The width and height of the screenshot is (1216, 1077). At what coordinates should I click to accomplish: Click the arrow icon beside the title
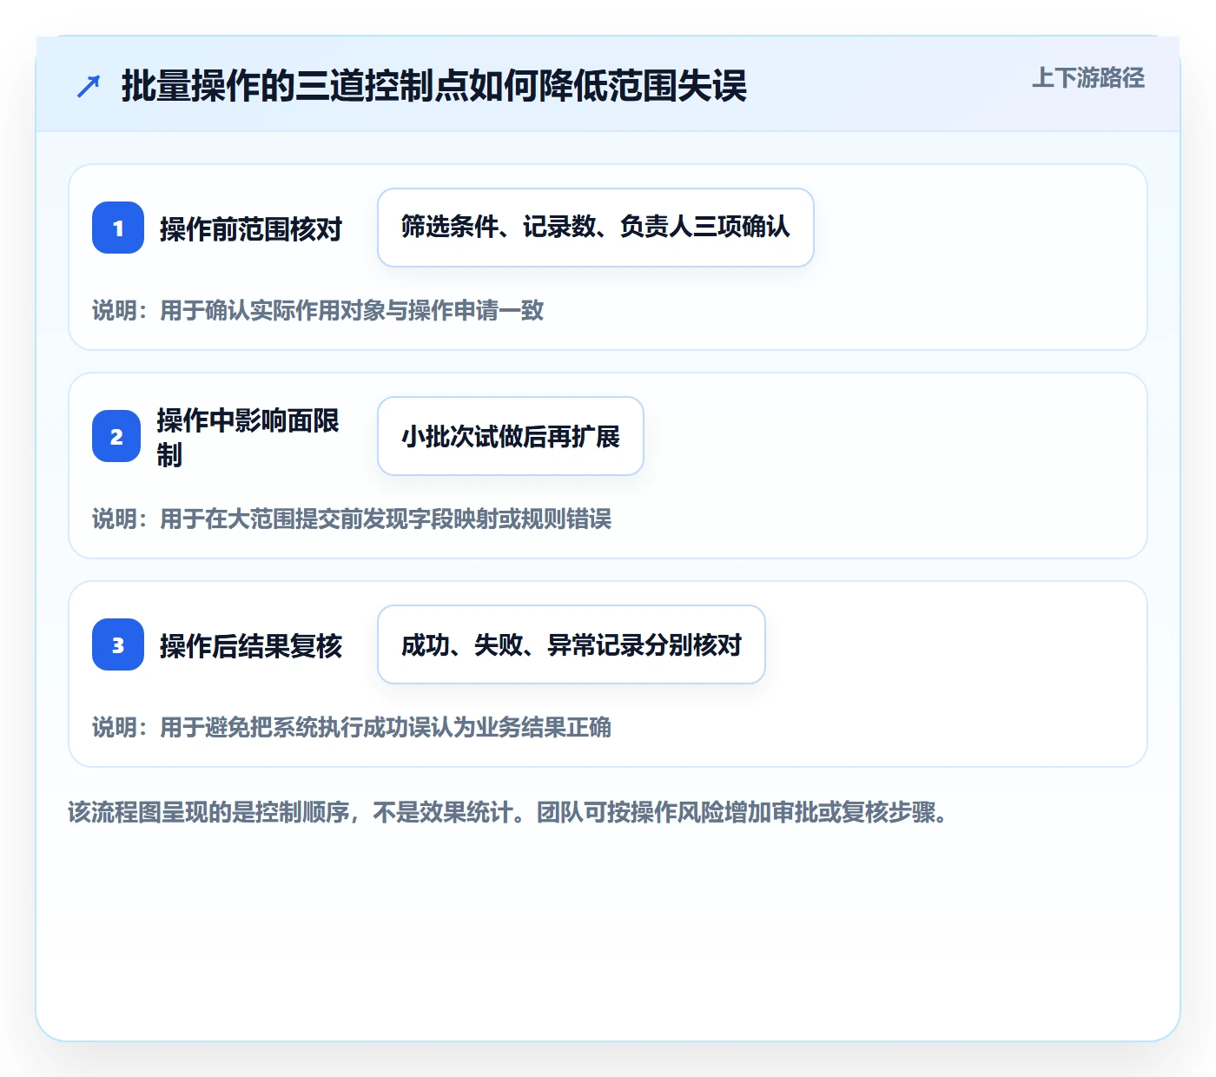[x=89, y=86]
